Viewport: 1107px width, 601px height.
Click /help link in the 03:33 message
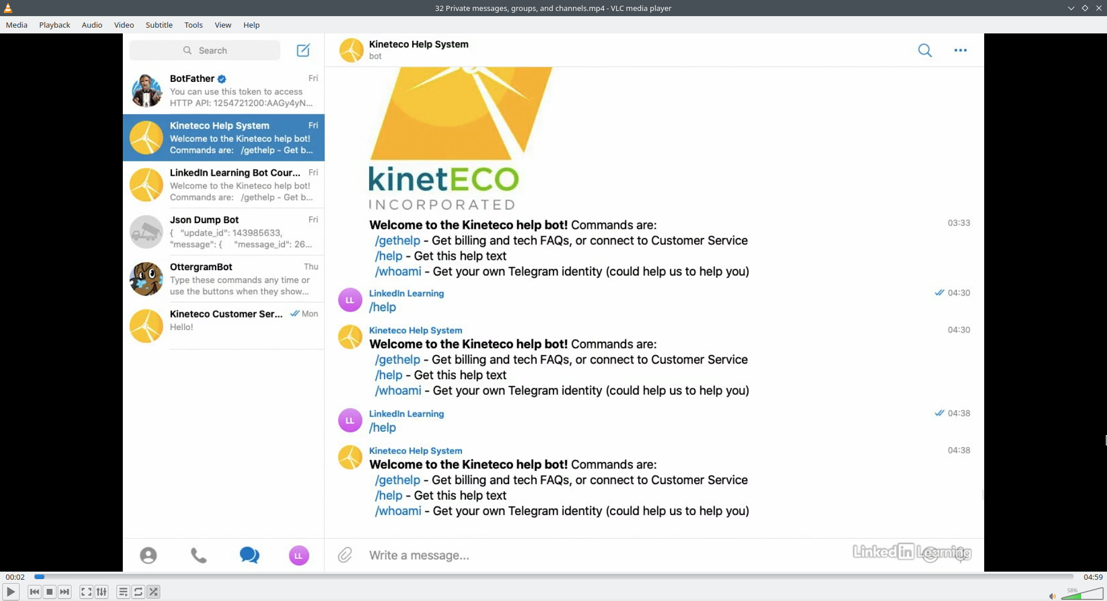389,256
